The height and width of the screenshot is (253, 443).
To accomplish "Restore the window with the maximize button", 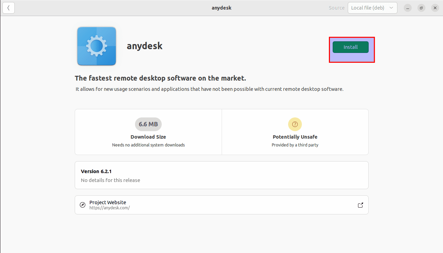I will click(421, 8).
